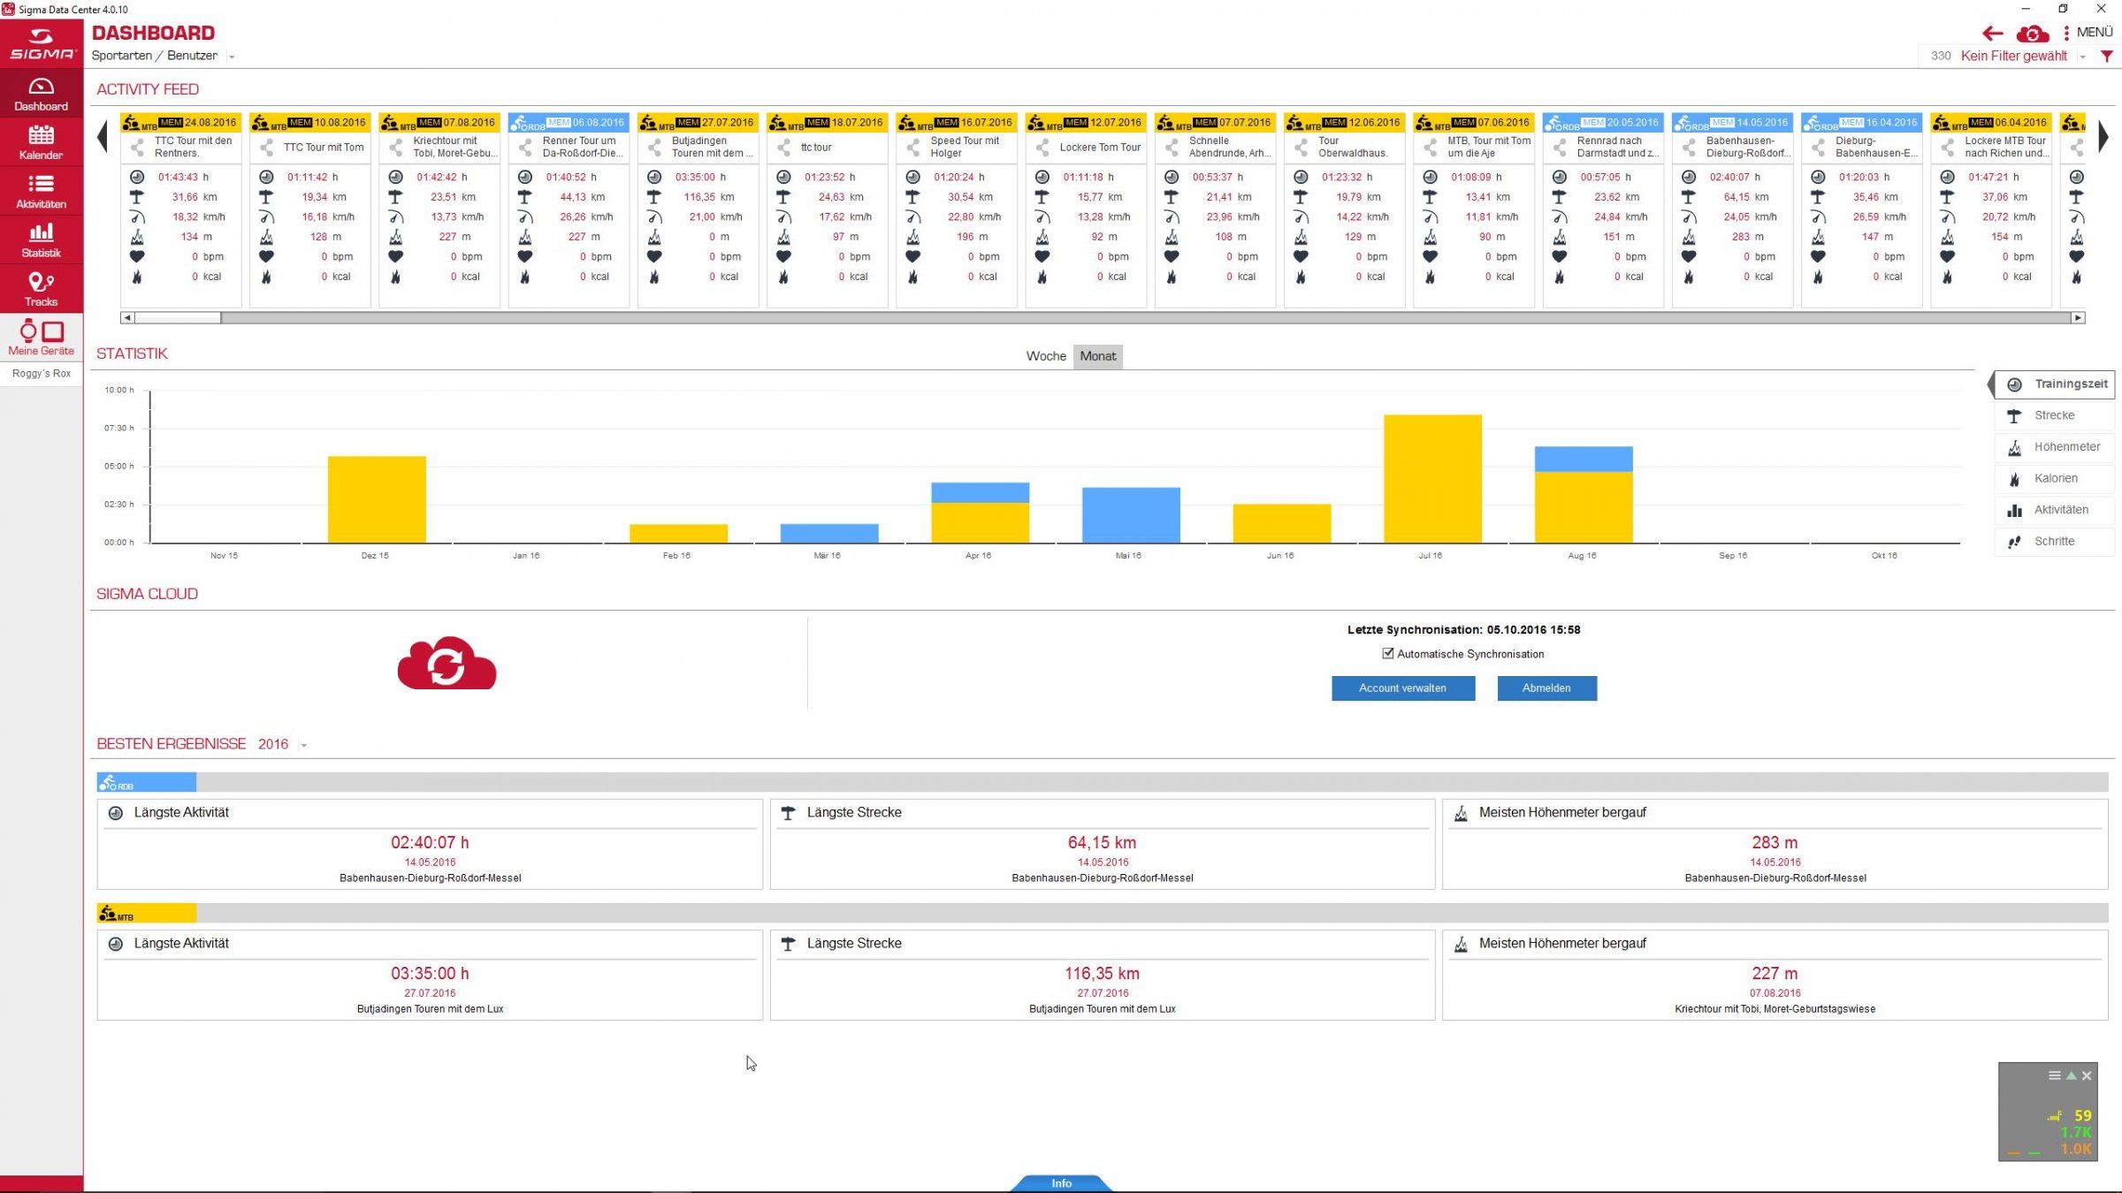Screen dimensions: 2122x1193
Task: Disable Automatische Synchronisation checkbox
Action: point(1387,654)
